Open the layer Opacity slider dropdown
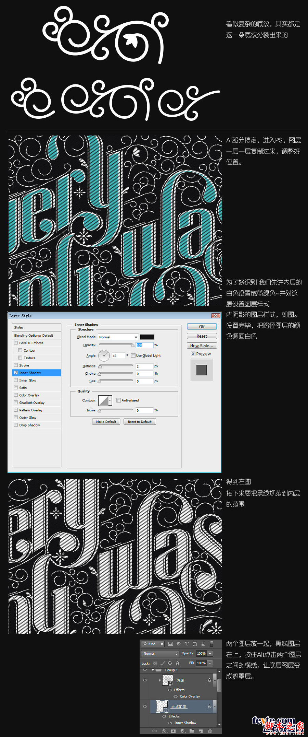This screenshot has width=308, height=737. click(x=210, y=654)
